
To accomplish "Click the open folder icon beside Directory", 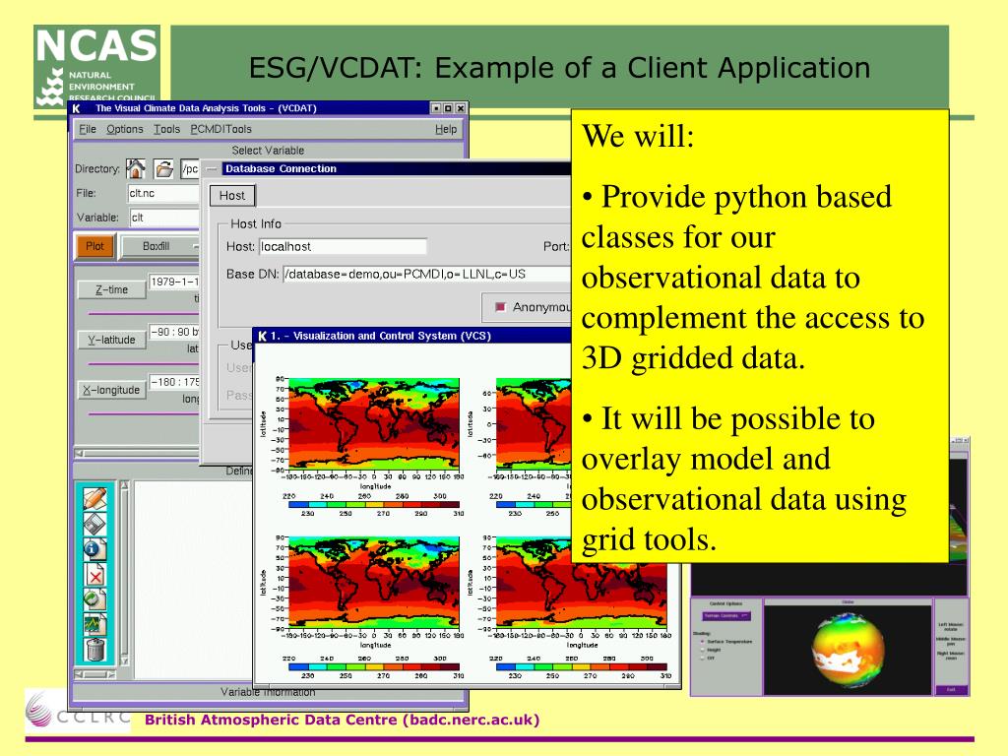I will [x=164, y=169].
